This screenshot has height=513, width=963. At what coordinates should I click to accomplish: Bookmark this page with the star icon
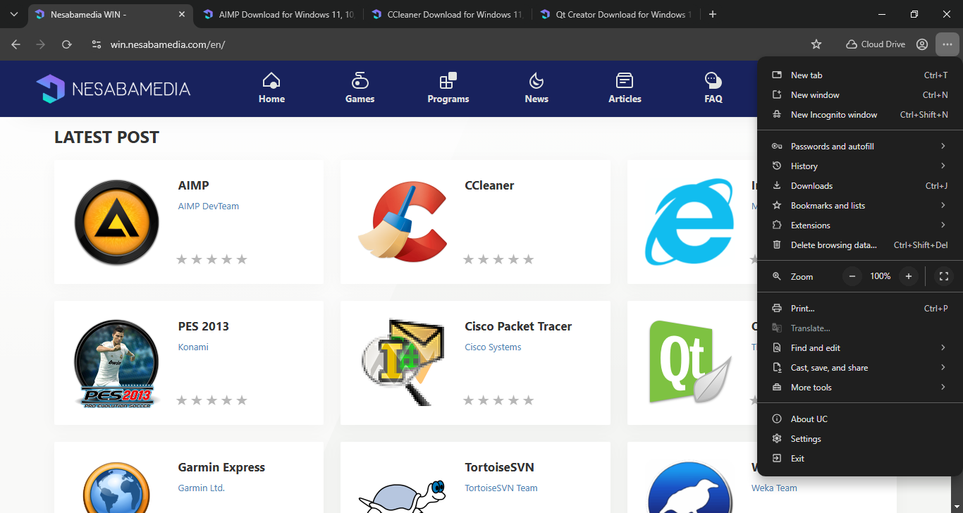(x=816, y=44)
